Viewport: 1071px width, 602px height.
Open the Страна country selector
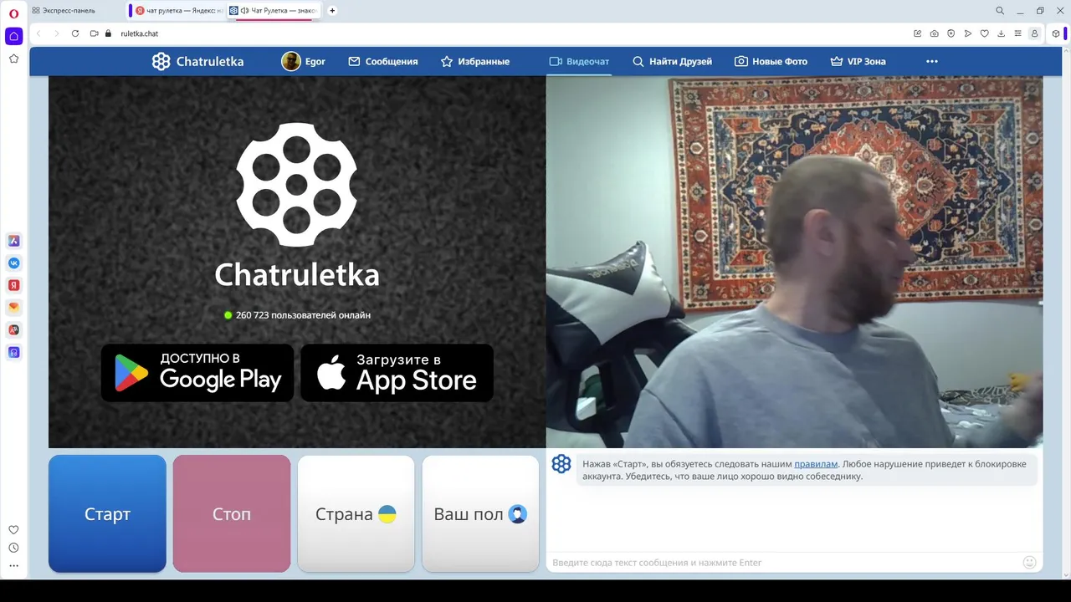(356, 513)
